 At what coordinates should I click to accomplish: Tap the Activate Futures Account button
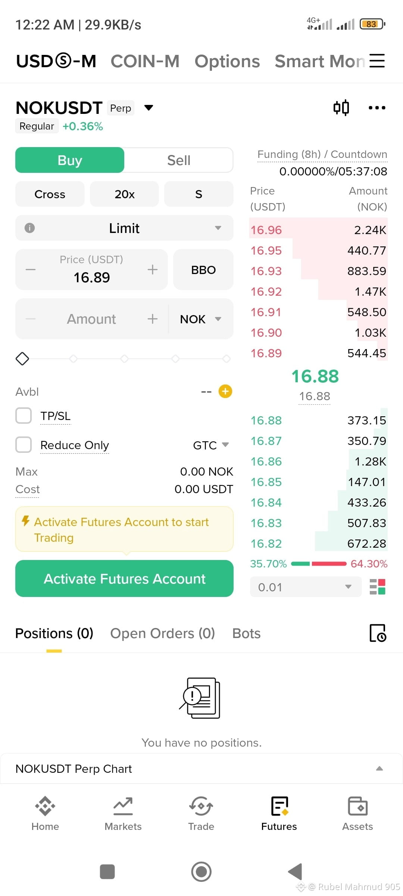(124, 578)
